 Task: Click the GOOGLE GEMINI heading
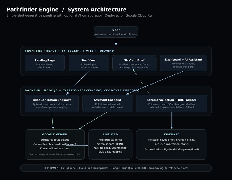coord(55,134)
